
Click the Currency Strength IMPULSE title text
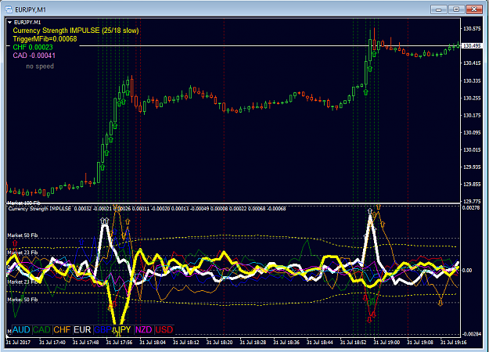[76, 31]
